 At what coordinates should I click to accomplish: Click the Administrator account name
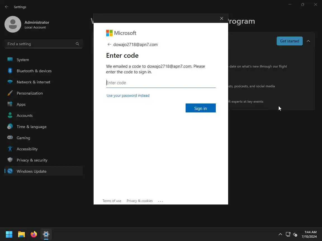37,22
